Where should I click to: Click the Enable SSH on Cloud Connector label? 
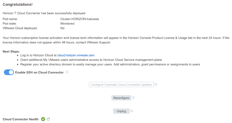pyautogui.click(x=39, y=73)
